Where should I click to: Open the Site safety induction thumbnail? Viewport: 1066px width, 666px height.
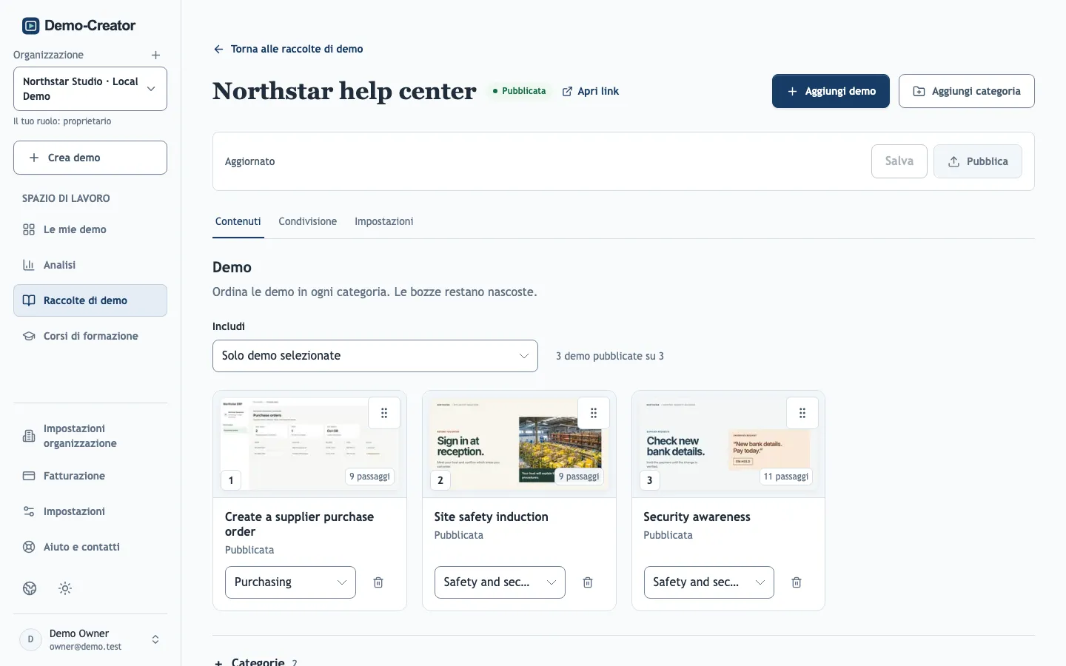point(519,444)
